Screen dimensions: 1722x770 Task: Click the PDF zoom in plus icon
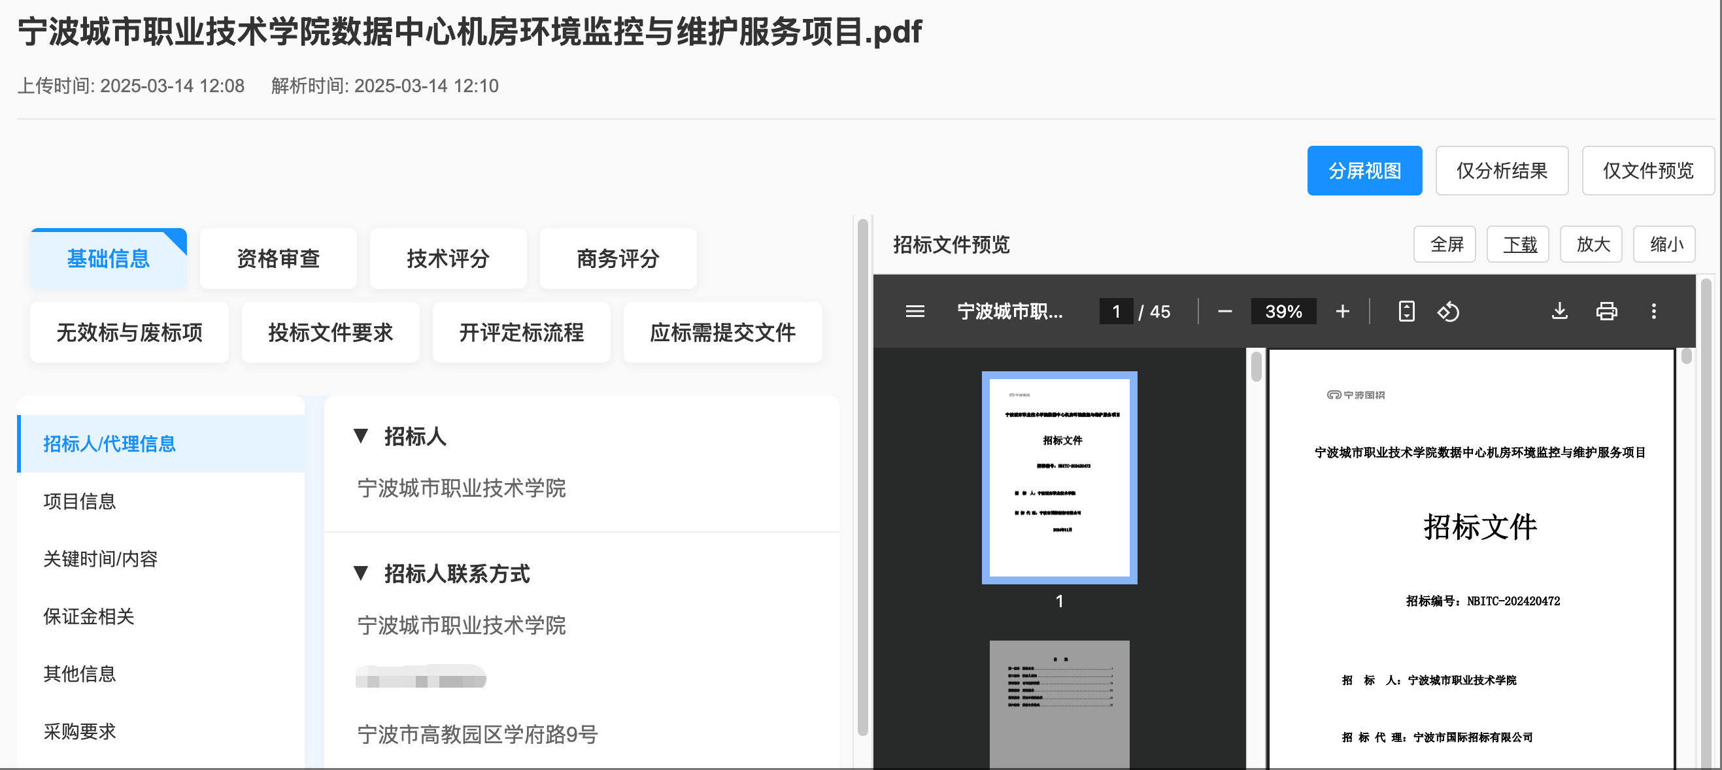[x=1342, y=312]
